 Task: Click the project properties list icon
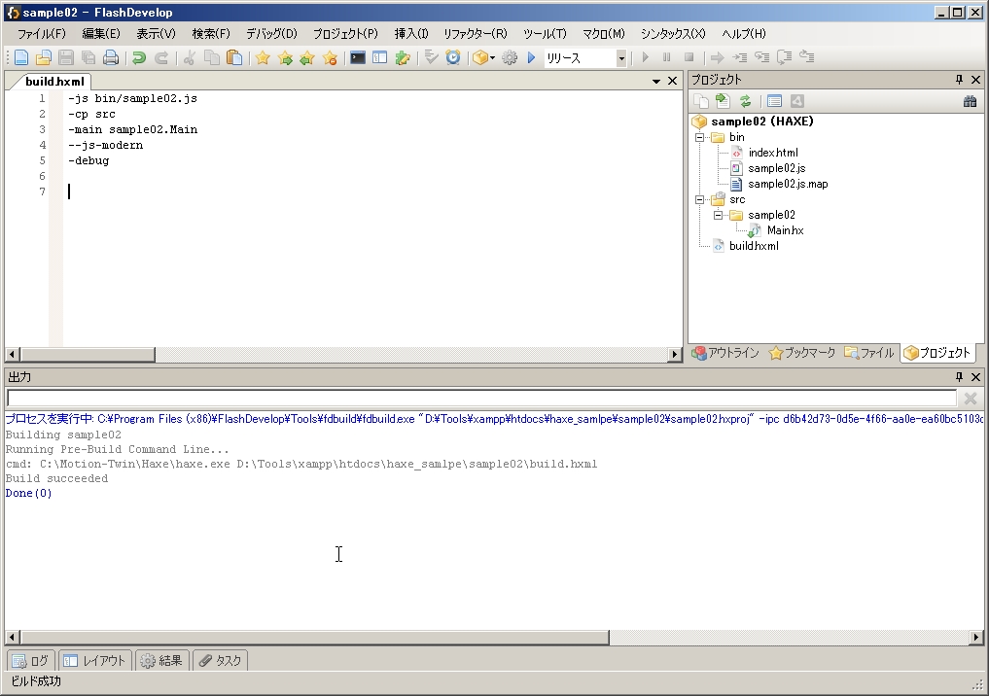(x=774, y=101)
